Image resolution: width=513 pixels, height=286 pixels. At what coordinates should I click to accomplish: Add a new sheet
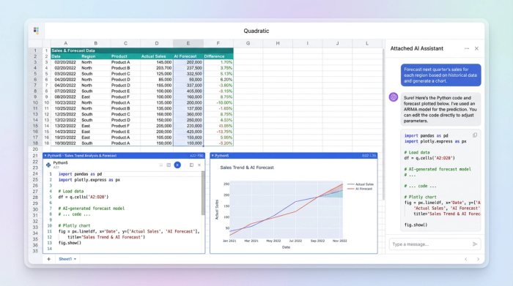coord(49,259)
